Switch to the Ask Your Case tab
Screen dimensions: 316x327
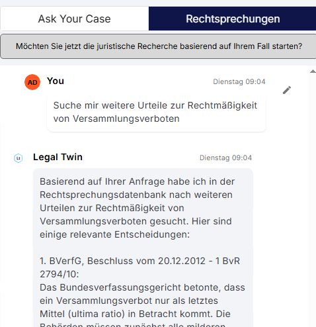point(75,19)
